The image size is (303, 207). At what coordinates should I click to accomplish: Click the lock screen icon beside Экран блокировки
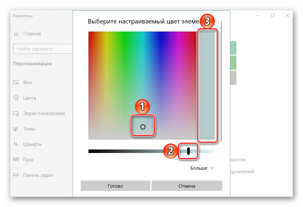pyautogui.click(x=16, y=113)
